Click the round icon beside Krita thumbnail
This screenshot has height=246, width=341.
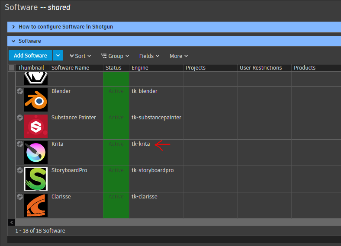pyautogui.click(x=20, y=144)
